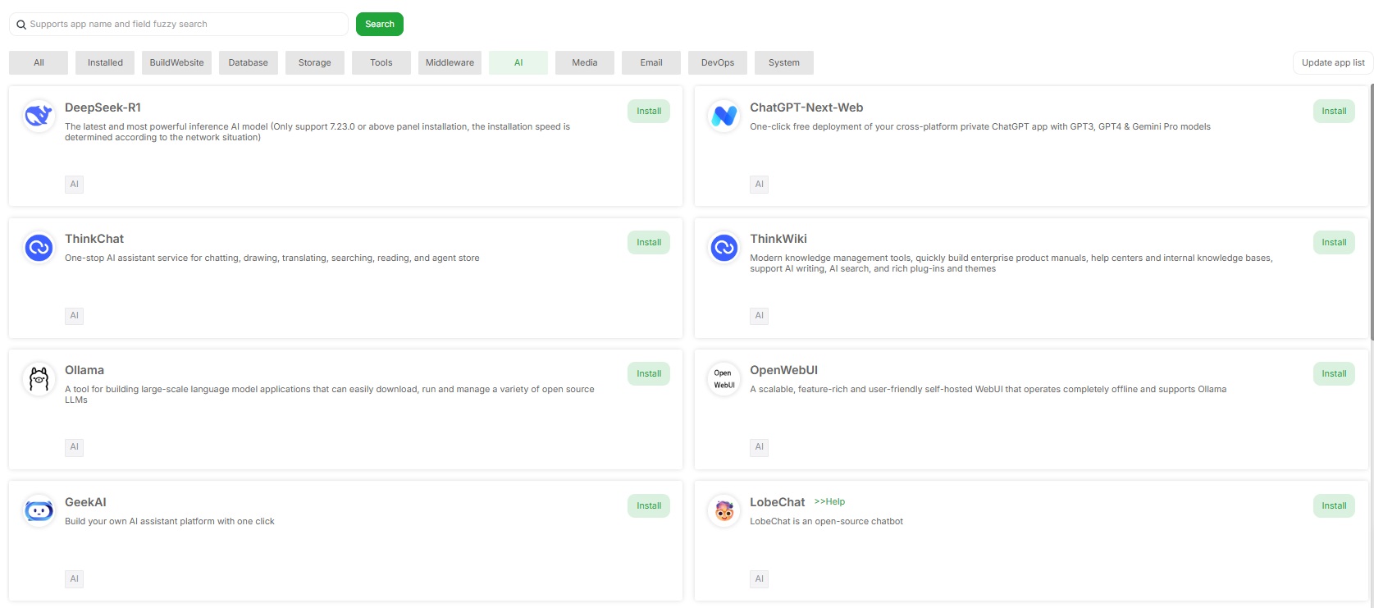Click the ThinkWiki app icon

point(724,247)
